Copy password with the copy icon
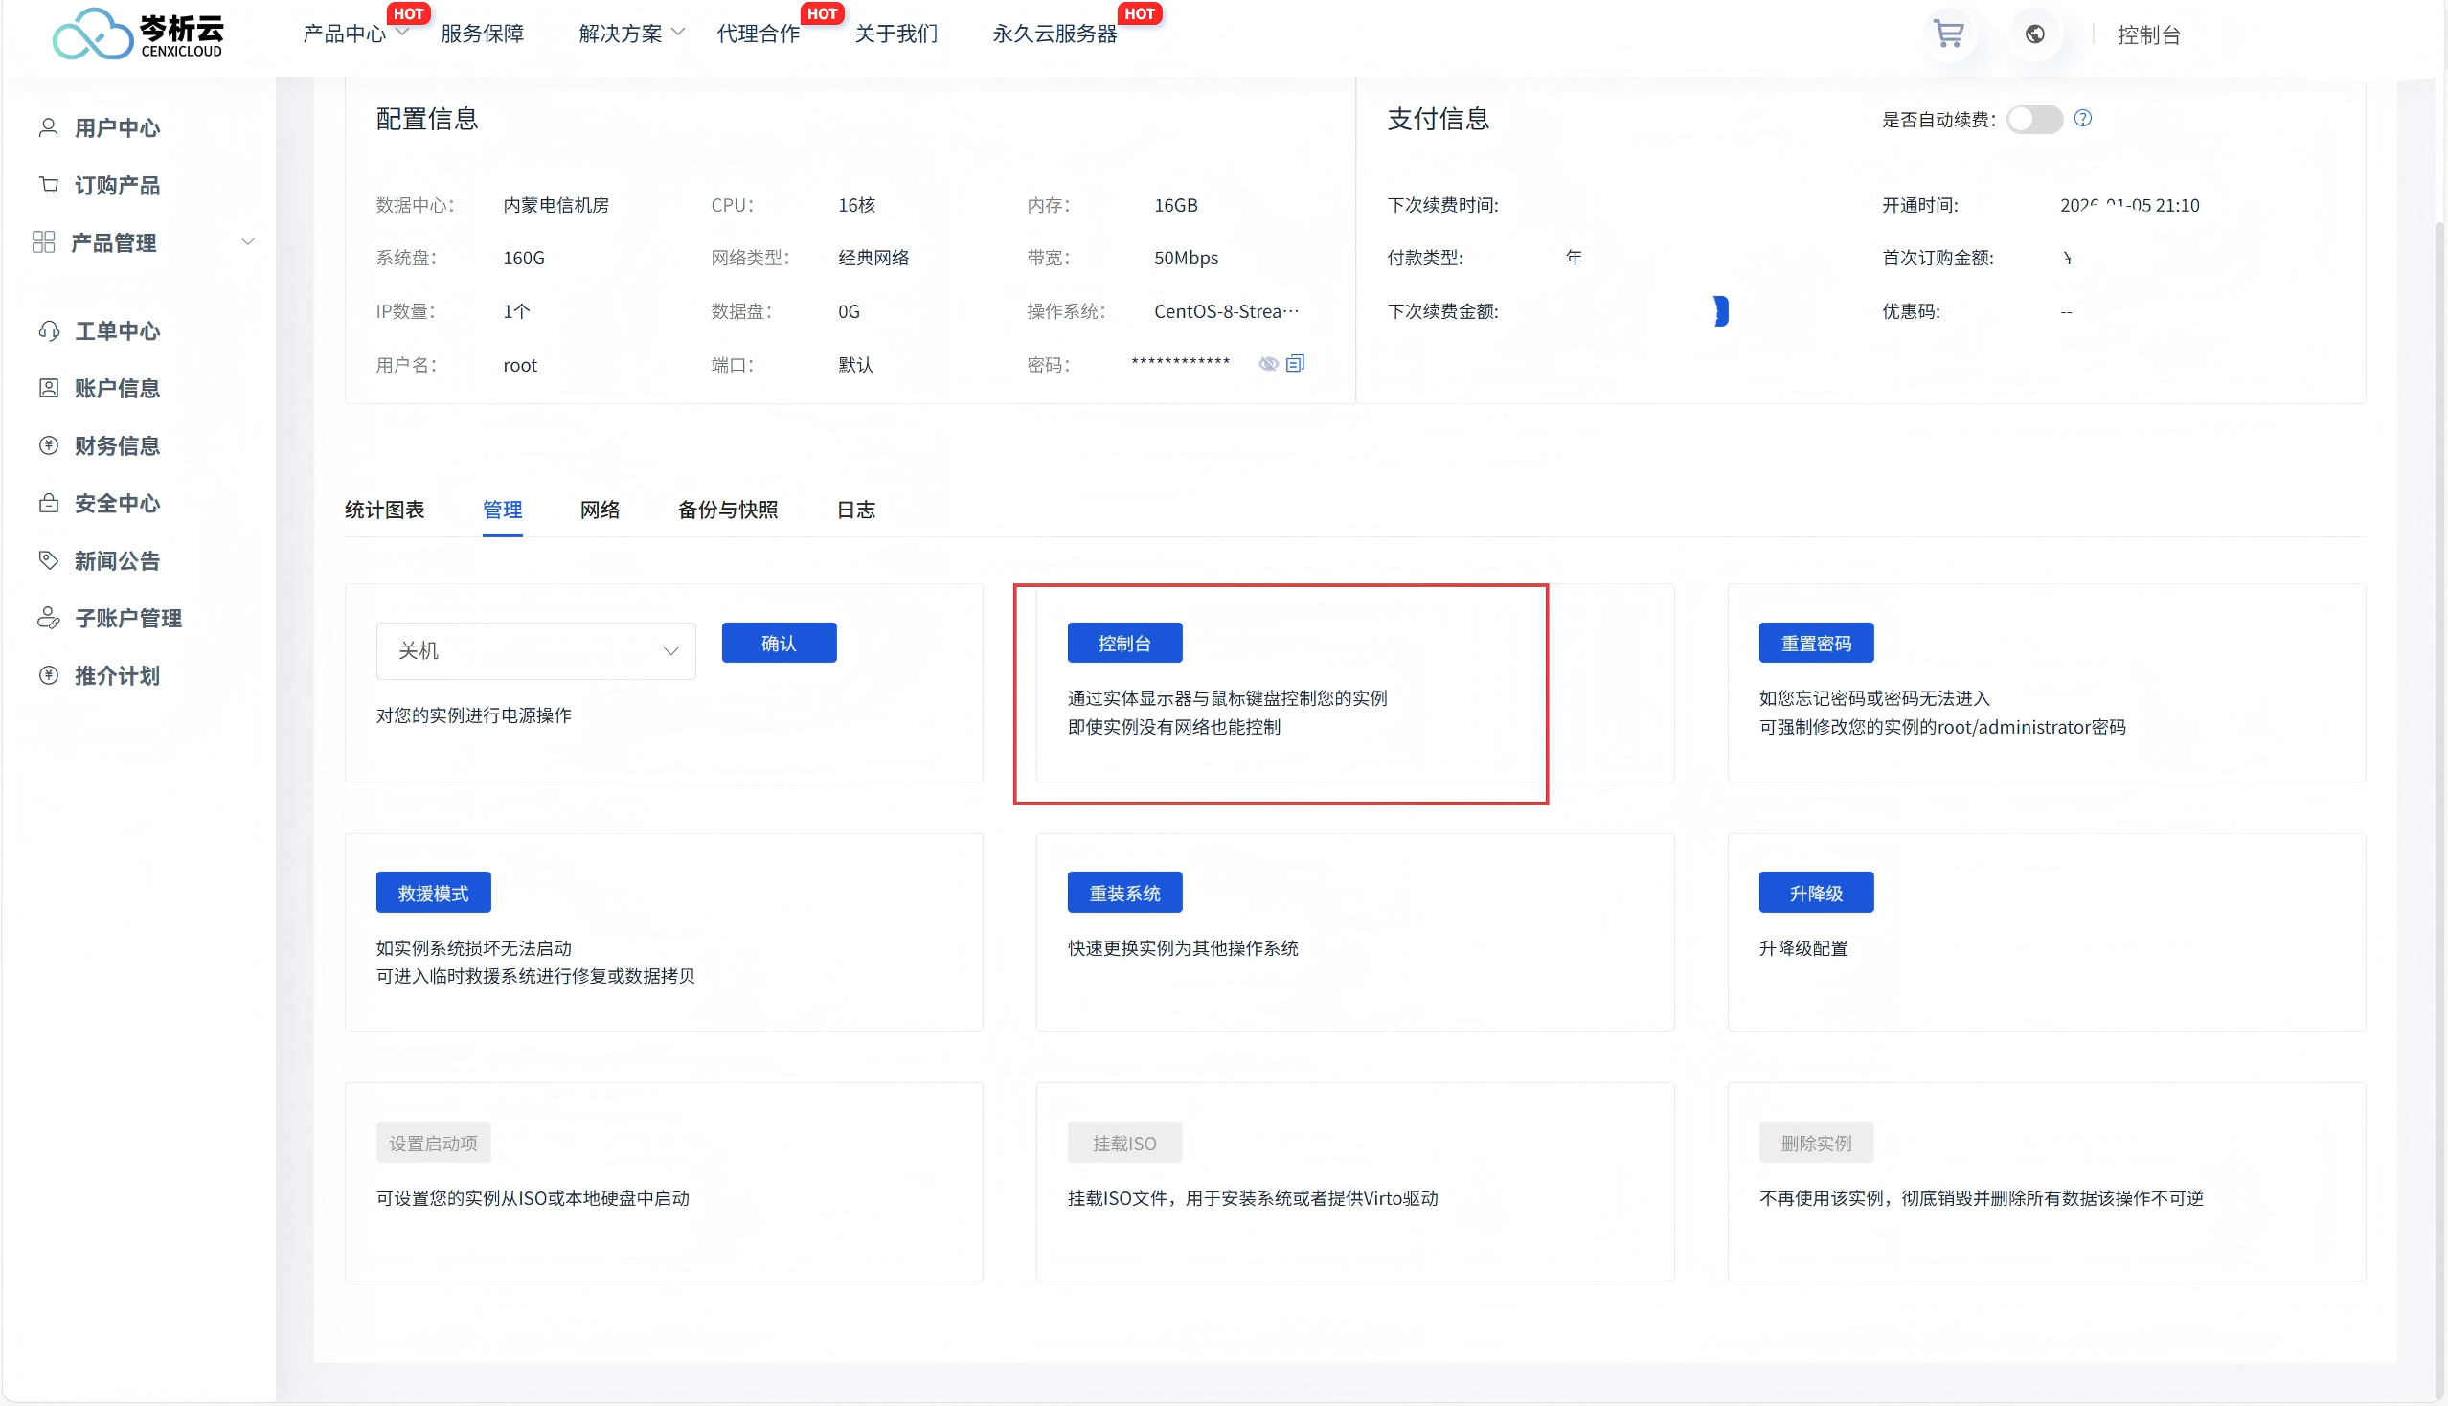Image resolution: width=2448 pixels, height=1406 pixels. [1295, 363]
